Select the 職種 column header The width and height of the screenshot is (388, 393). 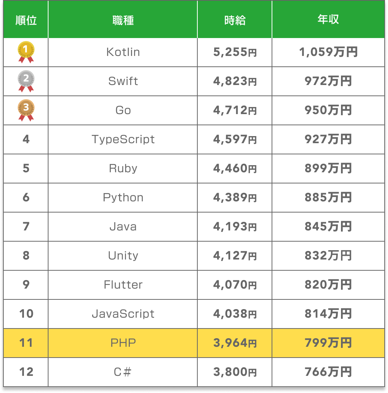123,20
